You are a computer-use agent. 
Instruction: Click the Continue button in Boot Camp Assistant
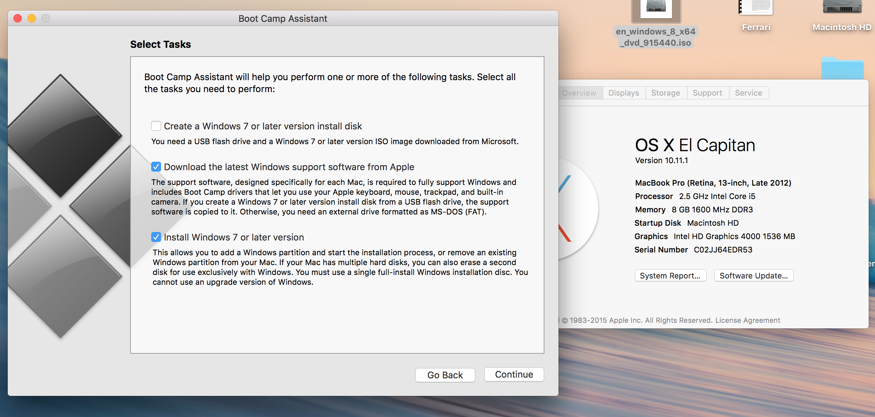click(514, 374)
